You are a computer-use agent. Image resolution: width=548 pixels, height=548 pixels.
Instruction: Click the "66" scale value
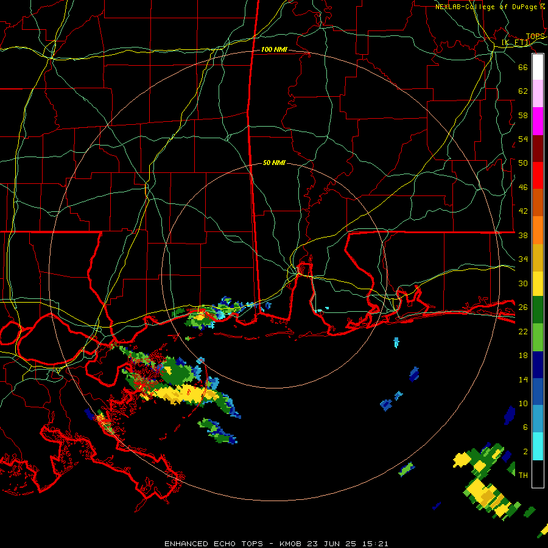523,67
